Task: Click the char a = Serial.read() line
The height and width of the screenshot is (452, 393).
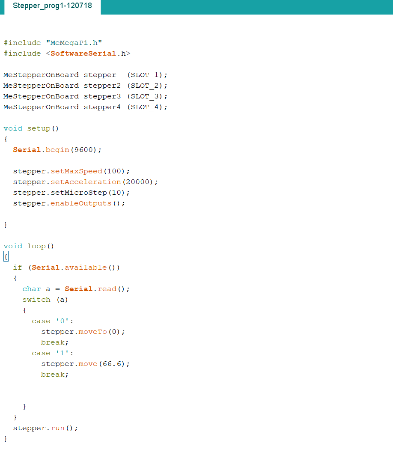Action: click(76, 289)
